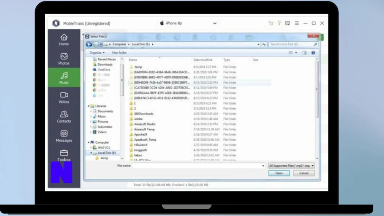Open the iPhone 8p device dropdown

click(188, 23)
